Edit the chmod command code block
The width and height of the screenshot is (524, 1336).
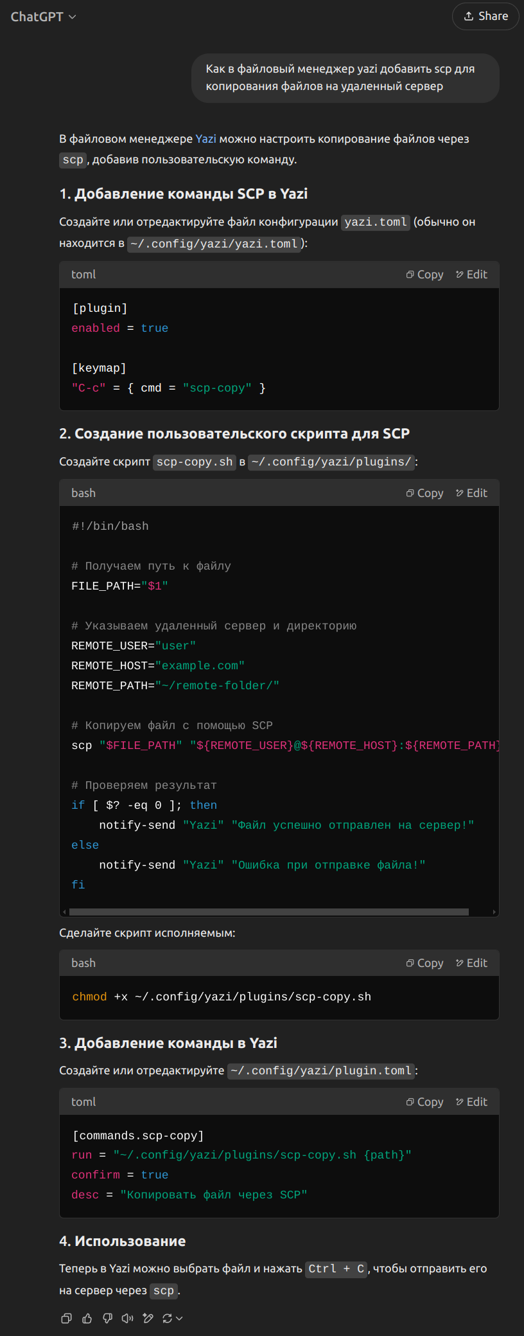tap(471, 963)
